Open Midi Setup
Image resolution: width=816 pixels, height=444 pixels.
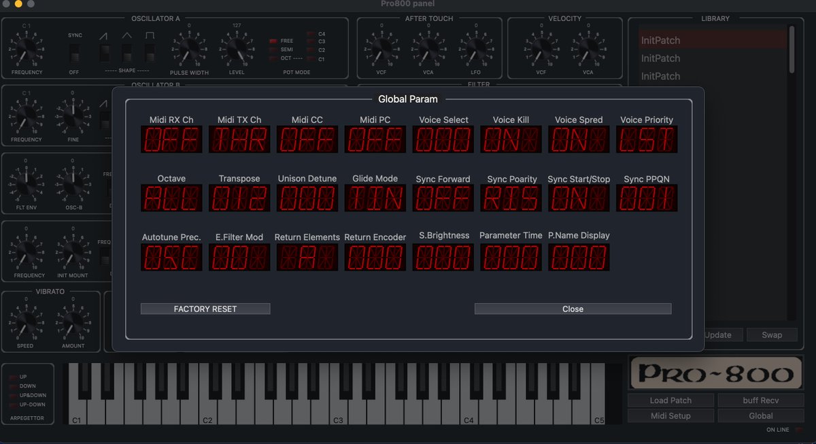coord(670,415)
